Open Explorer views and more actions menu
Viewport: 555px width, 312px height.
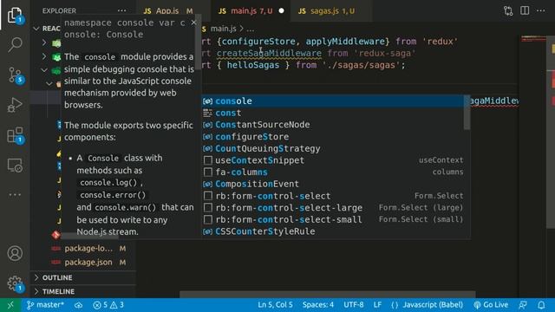121,10
